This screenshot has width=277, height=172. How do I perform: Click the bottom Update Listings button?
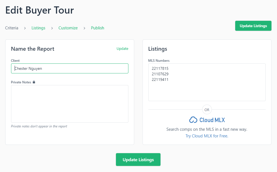pos(138,160)
